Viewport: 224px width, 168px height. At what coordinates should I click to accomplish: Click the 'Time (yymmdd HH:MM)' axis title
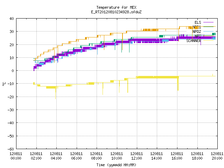coord(116,165)
